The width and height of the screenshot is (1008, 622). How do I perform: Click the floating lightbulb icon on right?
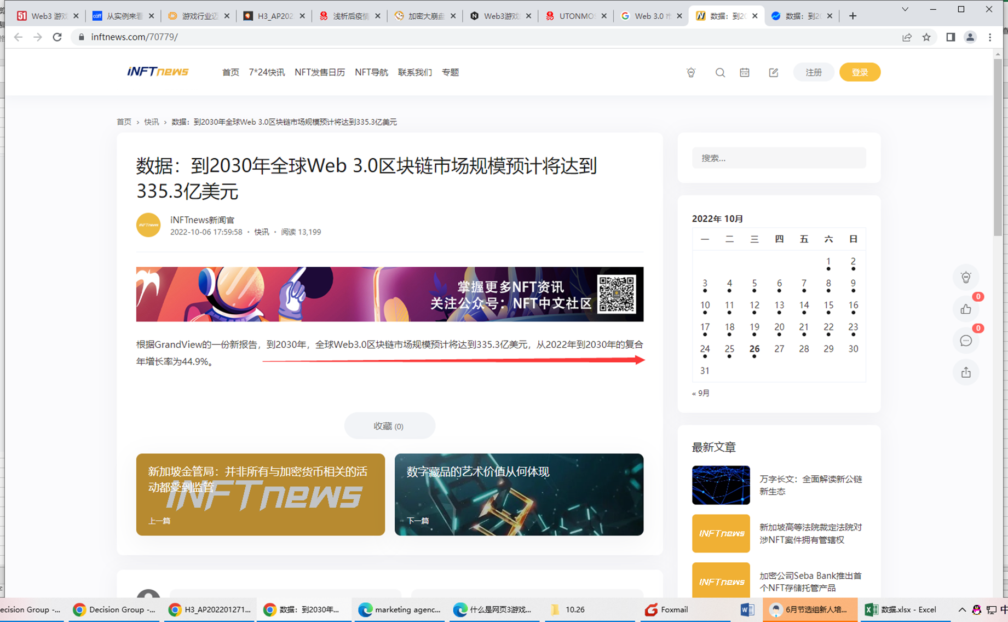tap(966, 278)
